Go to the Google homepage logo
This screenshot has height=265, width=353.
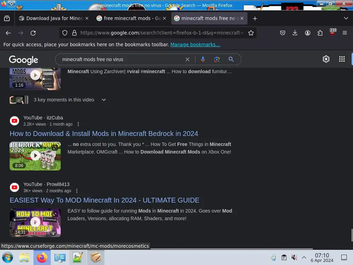pyautogui.click(x=23, y=60)
